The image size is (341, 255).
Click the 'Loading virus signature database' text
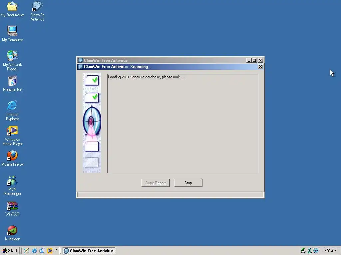[x=146, y=77]
